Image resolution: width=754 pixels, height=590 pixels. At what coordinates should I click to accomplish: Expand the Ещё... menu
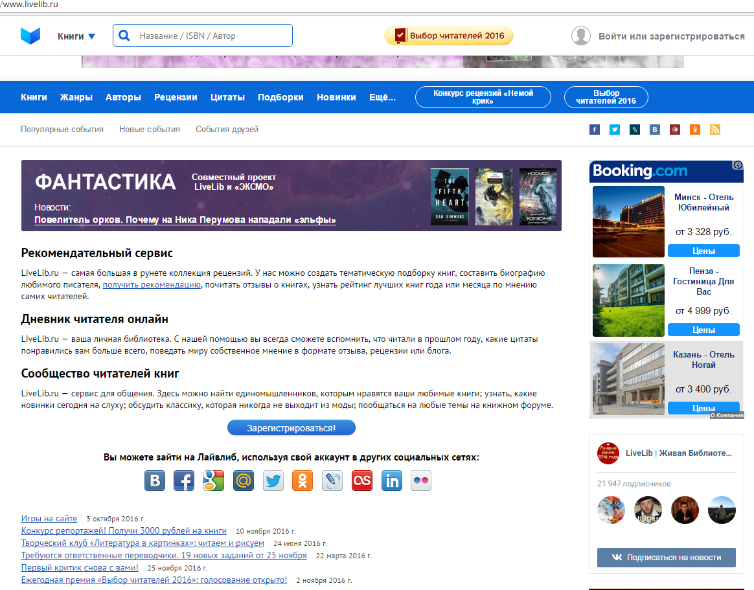[x=382, y=97]
